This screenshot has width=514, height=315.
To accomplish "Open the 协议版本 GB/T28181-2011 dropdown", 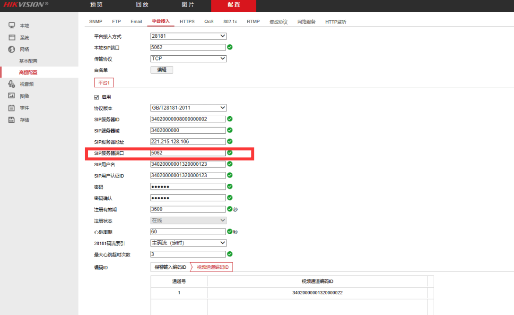I will click(x=188, y=108).
